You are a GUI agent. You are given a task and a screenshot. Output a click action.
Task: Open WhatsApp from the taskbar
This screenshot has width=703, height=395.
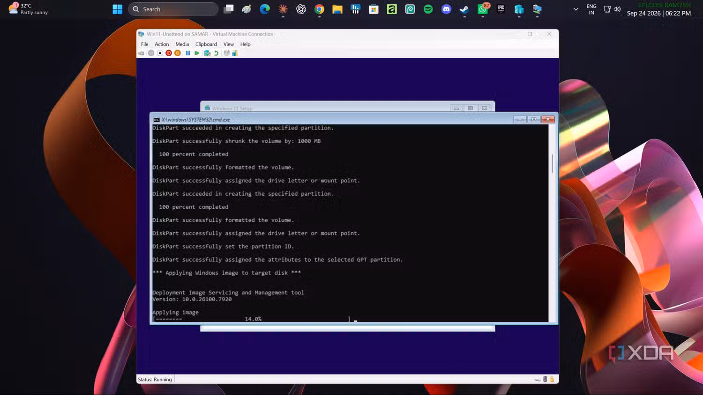click(483, 9)
